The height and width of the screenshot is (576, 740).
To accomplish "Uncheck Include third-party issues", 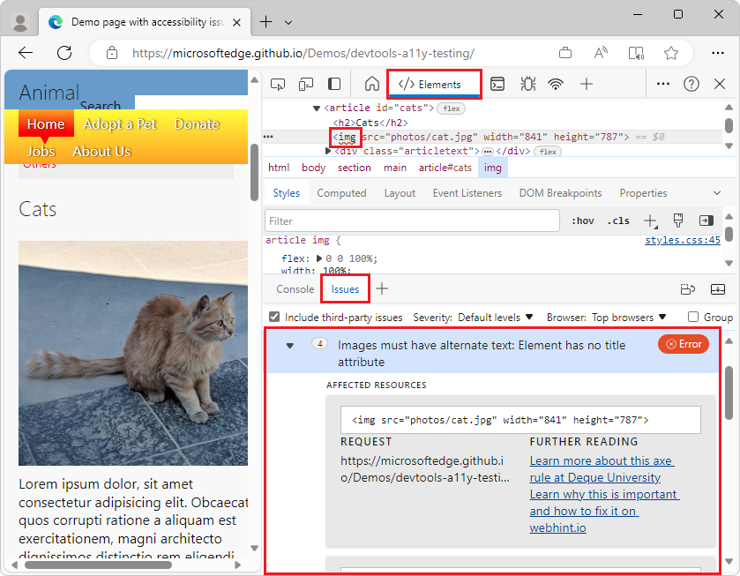I will (x=276, y=317).
